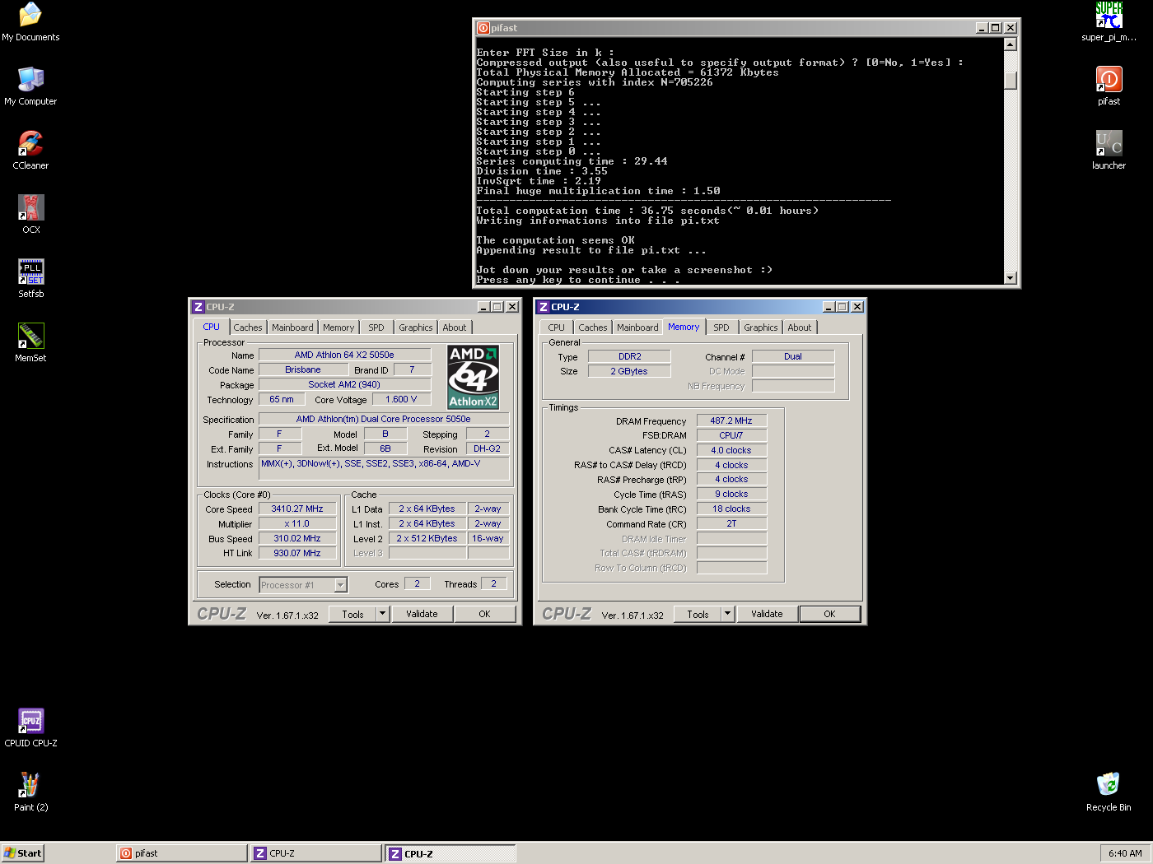Image resolution: width=1153 pixels, height=864 pixels.
Task: Click FSB:DRAM value CPU/7
Action: (731, 435)
